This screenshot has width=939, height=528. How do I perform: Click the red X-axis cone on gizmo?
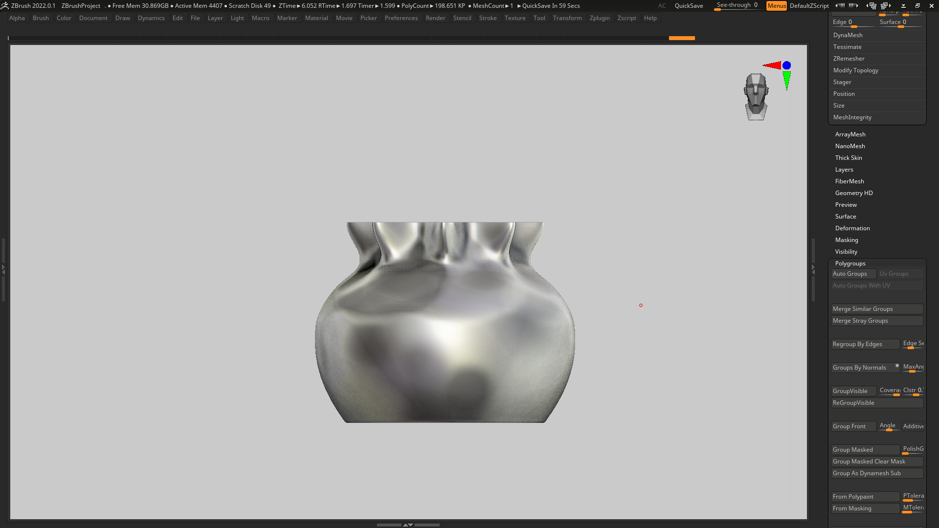(772, 65)
